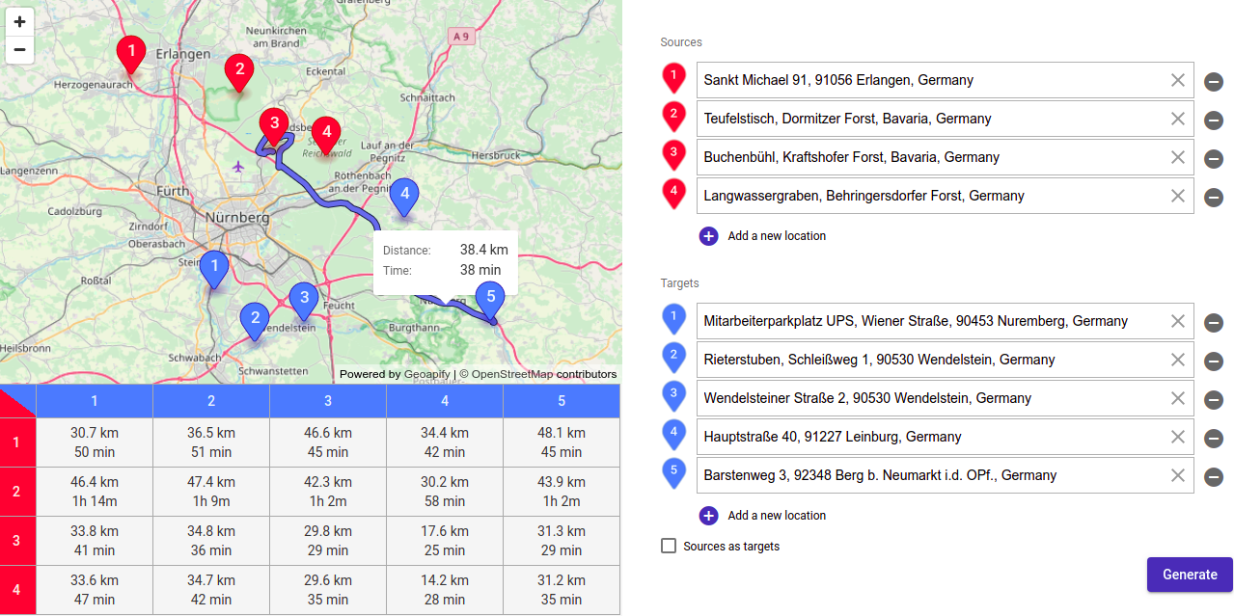Select blue target marker 4 on map
The width and height of the screenshot is (1234, 616).
click(x=404, y=195)
